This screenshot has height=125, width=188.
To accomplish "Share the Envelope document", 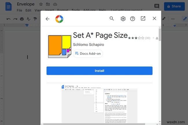I will click(x=174, y=6).
